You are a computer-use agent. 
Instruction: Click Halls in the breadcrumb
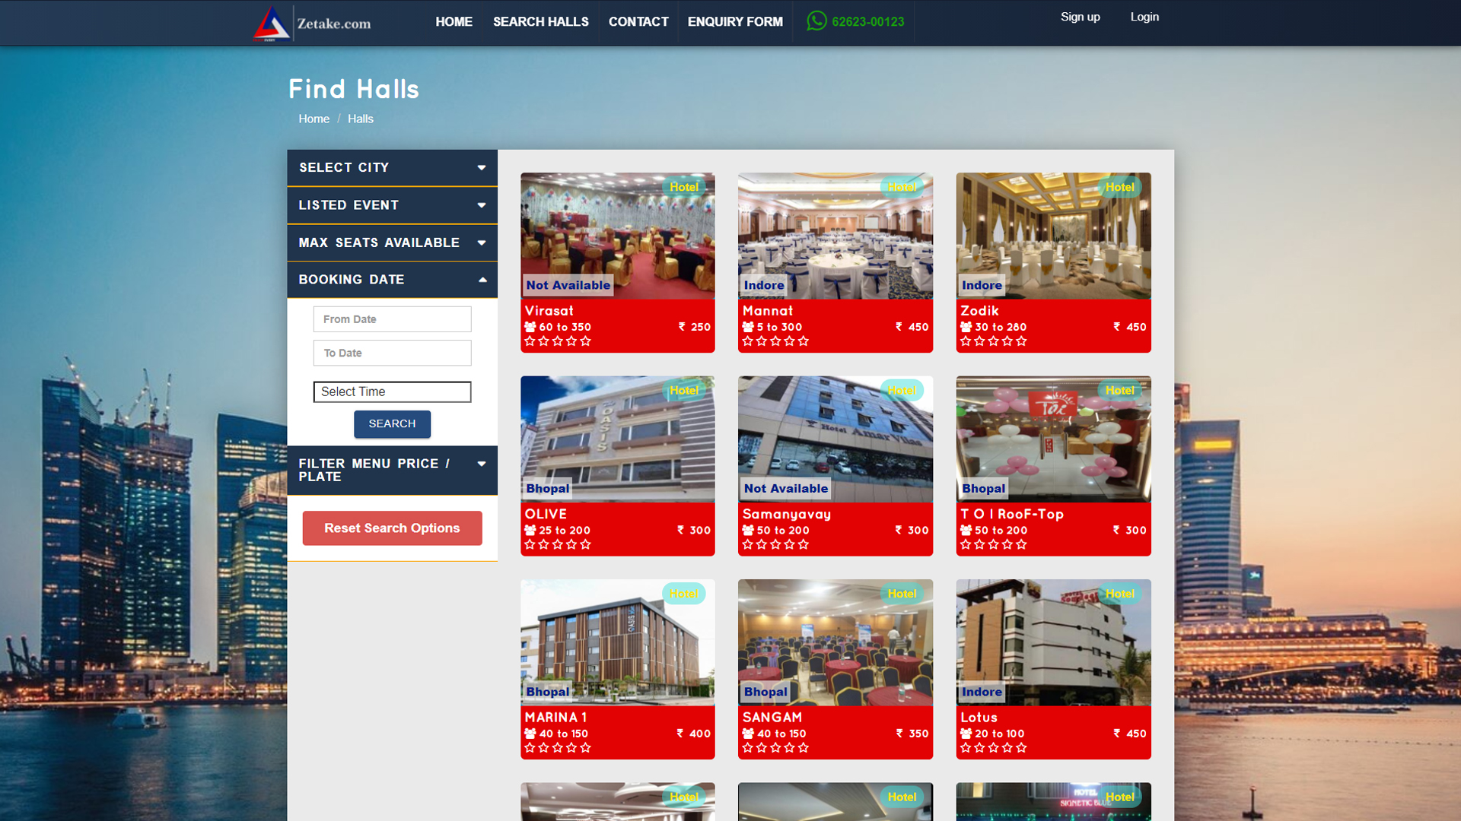361,119
